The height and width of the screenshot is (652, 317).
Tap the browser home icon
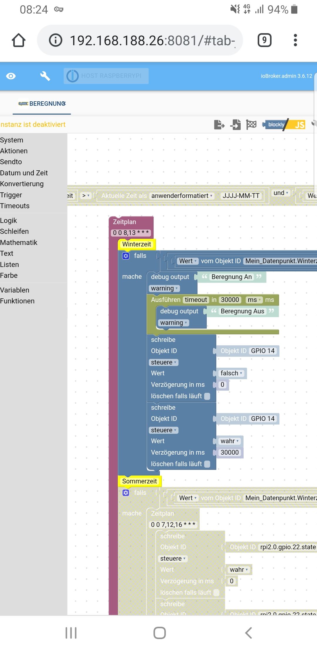point(18,40)
